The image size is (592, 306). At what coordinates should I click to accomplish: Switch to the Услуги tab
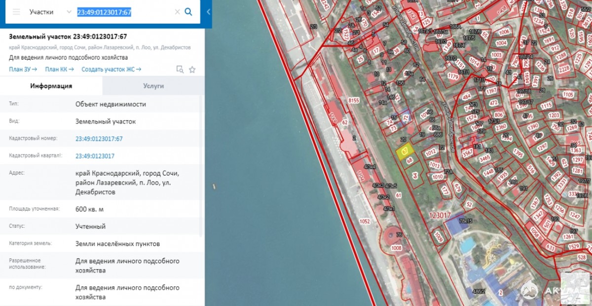pyautogui.click(x=153, y=86)
